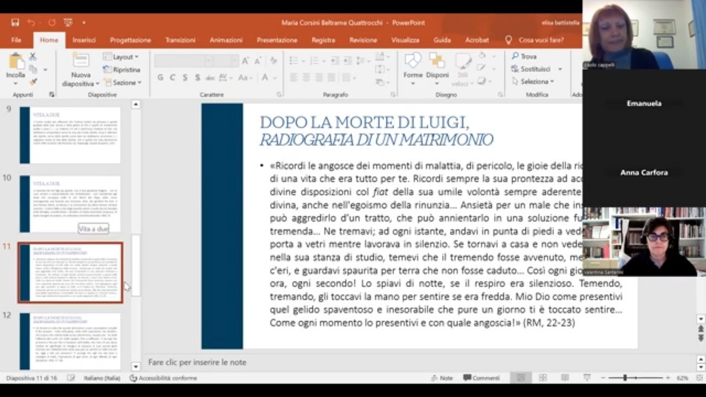Click the Format Painter brush icon
706x397 pixels.
(33, 82)
